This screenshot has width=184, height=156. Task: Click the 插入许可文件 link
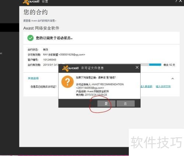[163, 86]
